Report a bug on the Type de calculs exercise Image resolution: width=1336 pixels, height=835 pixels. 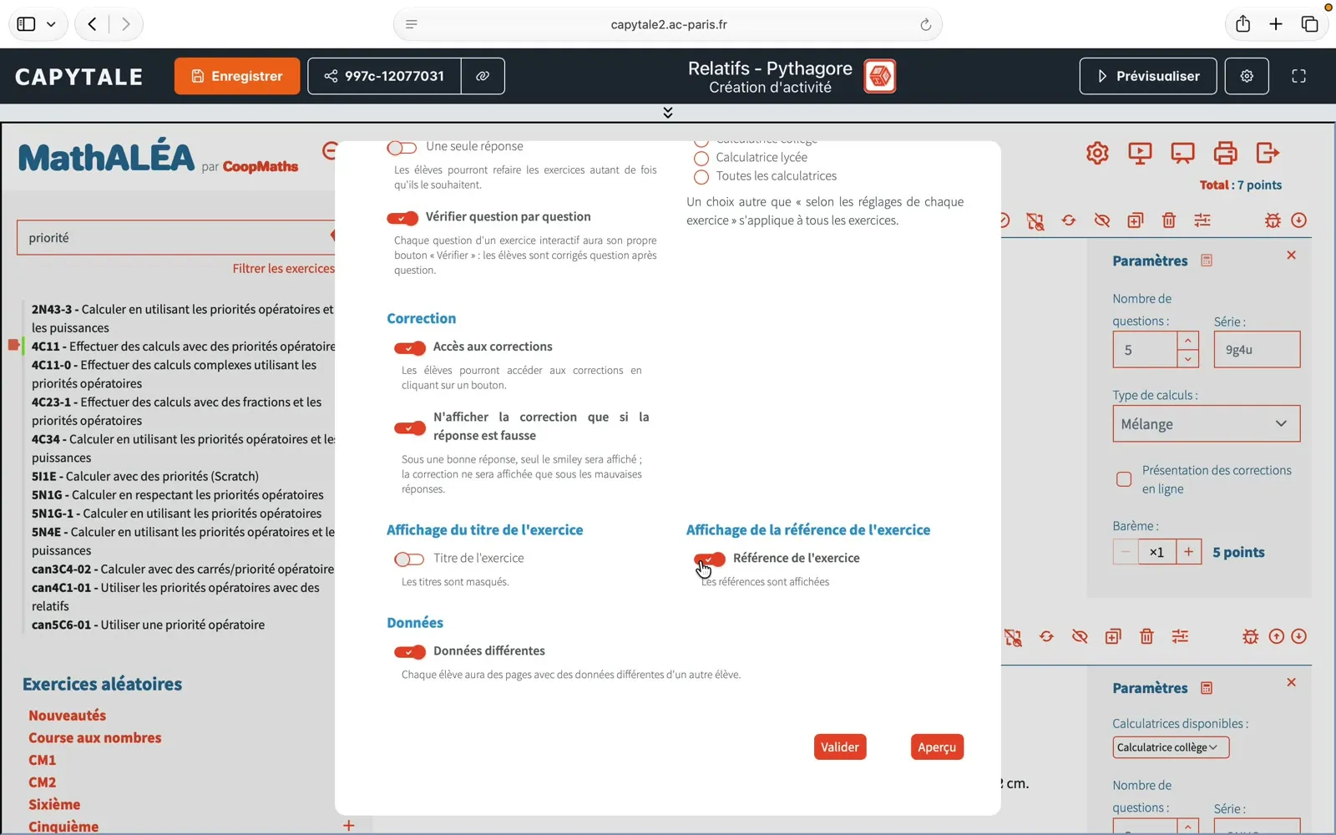(1273, 220)
